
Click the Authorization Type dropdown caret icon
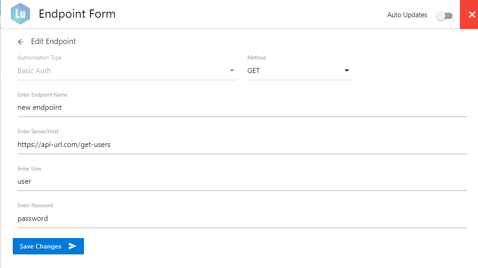click(232, 70)
